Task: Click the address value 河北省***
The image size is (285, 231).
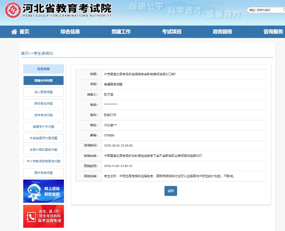Action: coord(110,125)
